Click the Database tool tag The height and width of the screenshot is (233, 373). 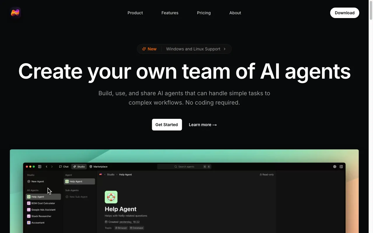coord(137,228)
